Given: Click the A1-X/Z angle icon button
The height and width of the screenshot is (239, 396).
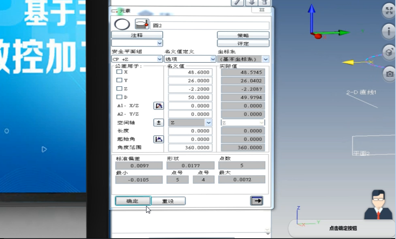Looking at the screenshot, I should [x=158, y=106].
